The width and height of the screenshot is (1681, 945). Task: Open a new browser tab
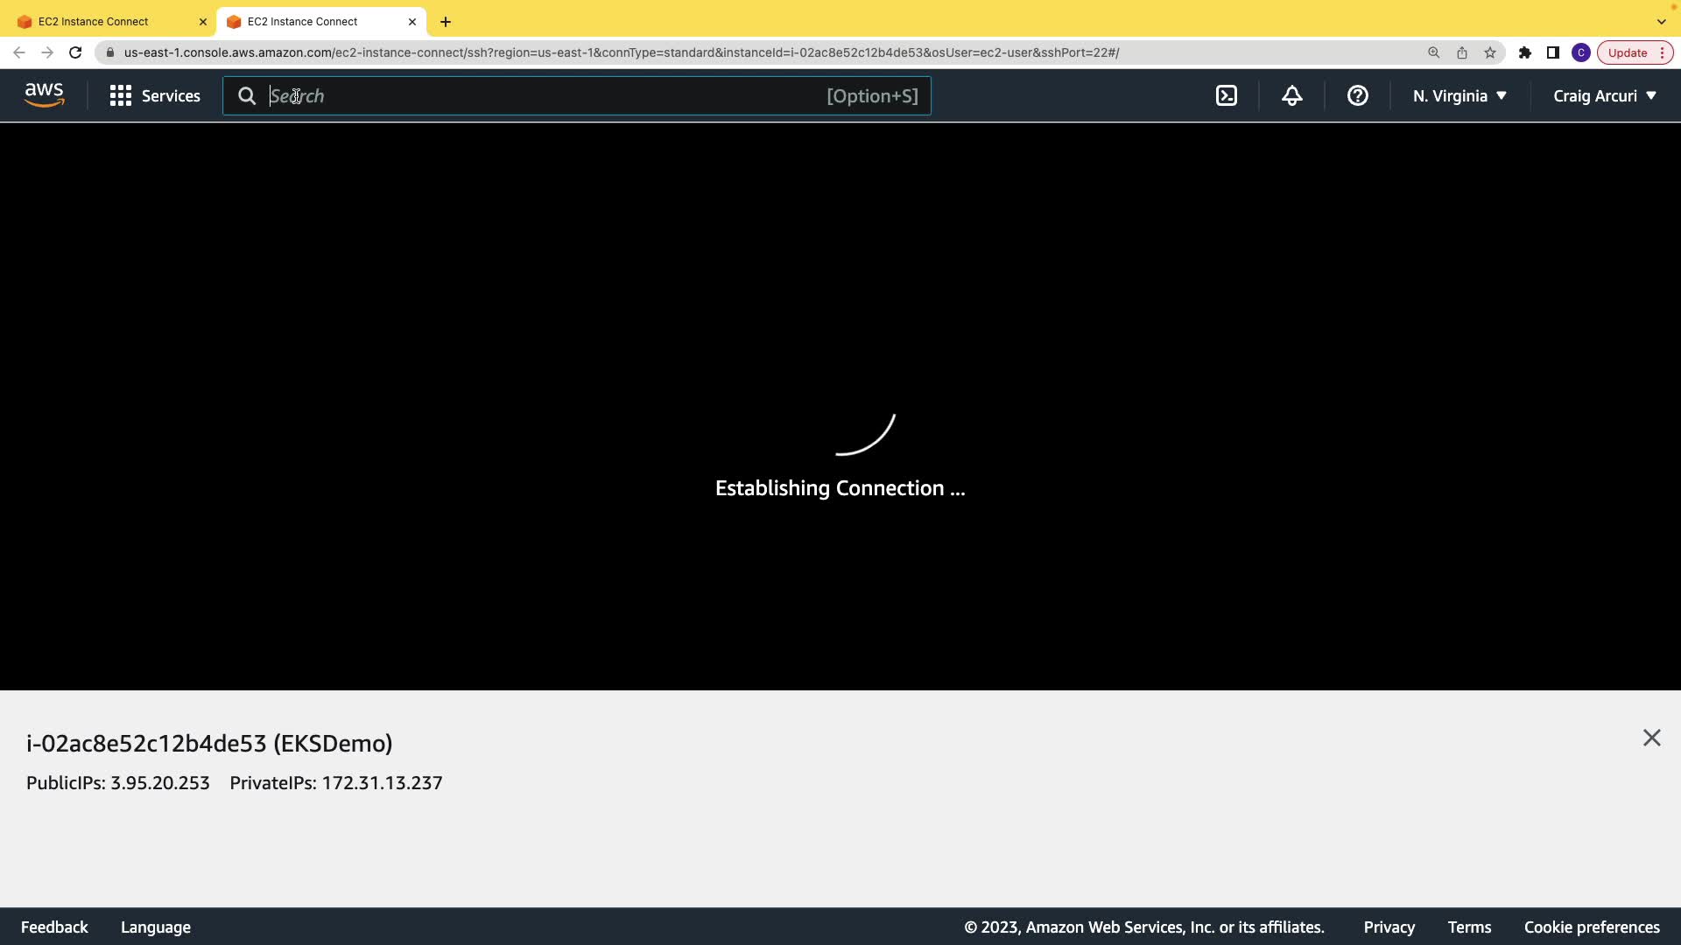[446, 22]
